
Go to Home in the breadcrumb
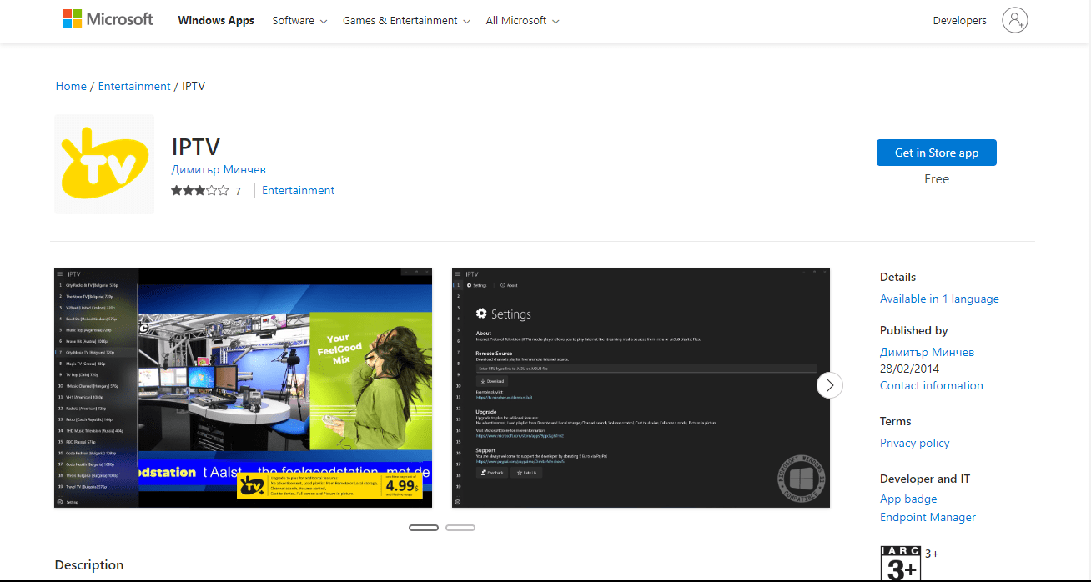click(x=71, y=86)
